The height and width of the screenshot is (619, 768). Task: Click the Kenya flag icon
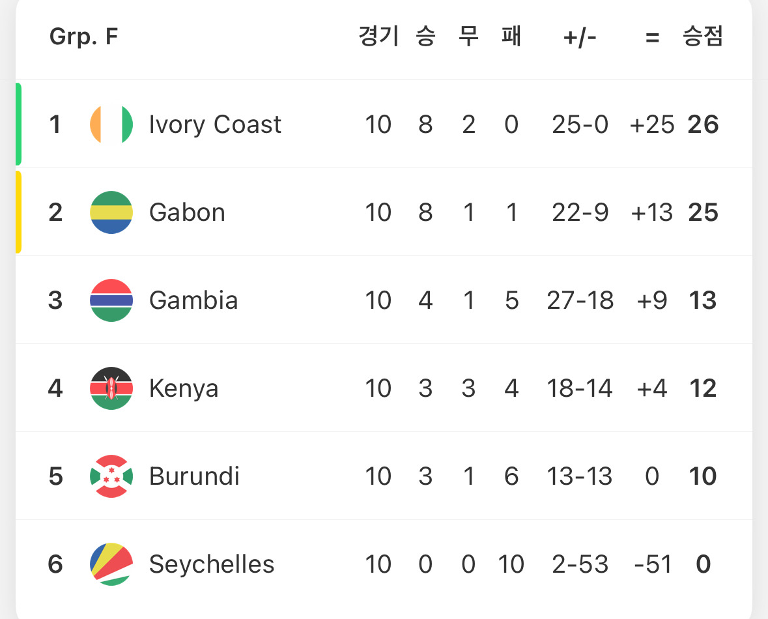pyautogui.click(x=111, y=388)
